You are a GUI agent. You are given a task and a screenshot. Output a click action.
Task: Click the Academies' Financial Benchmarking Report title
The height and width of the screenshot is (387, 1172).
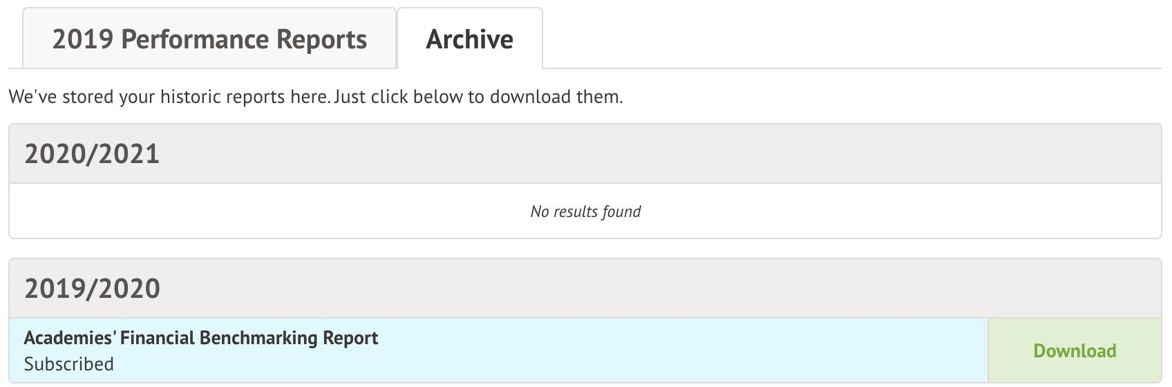pos(201,338)
